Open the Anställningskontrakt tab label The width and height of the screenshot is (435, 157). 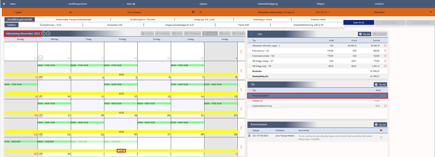(x=20, y=20)
